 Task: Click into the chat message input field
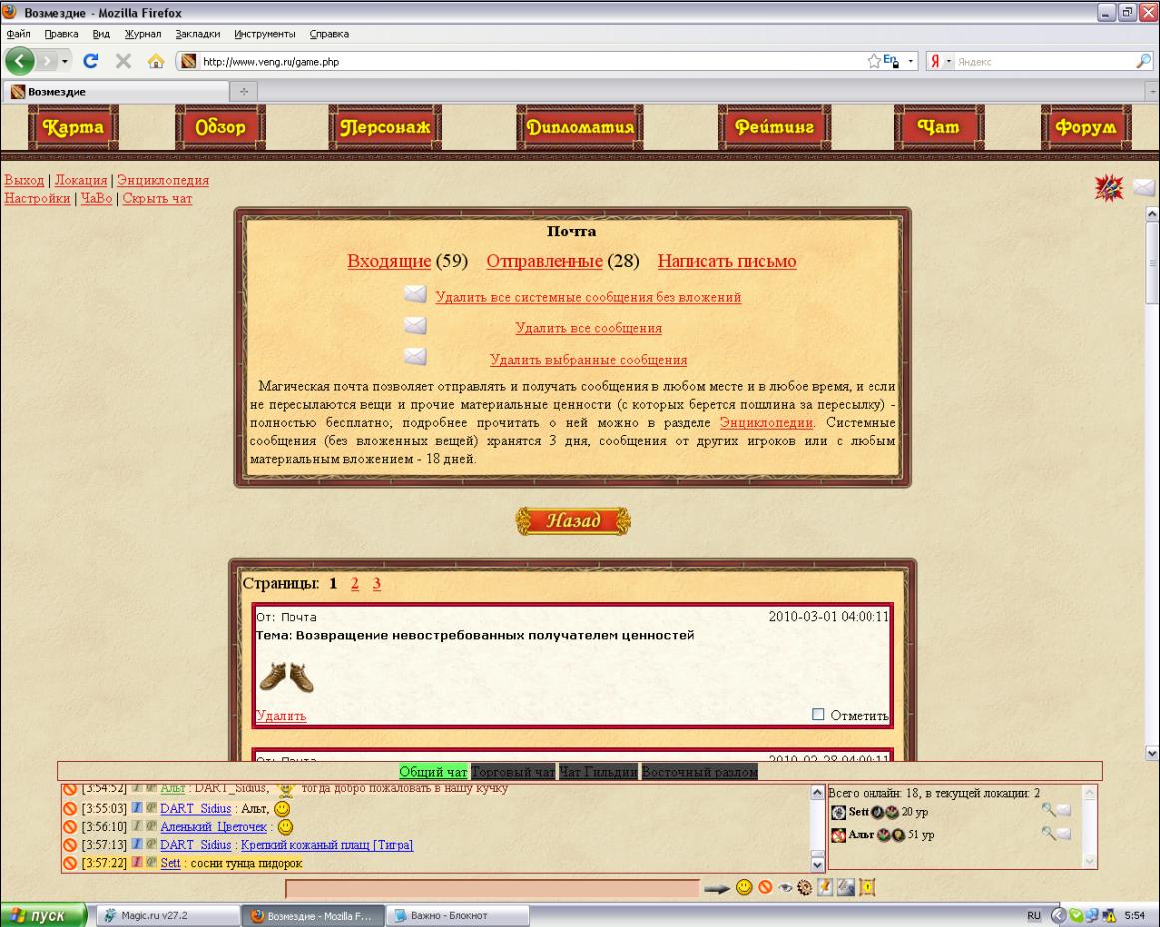pos(492,888)
